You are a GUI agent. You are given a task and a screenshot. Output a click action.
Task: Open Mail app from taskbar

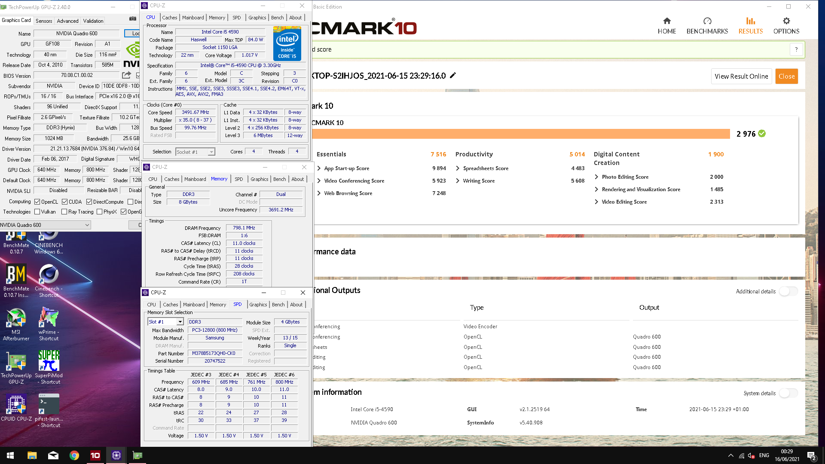[53, 455]
